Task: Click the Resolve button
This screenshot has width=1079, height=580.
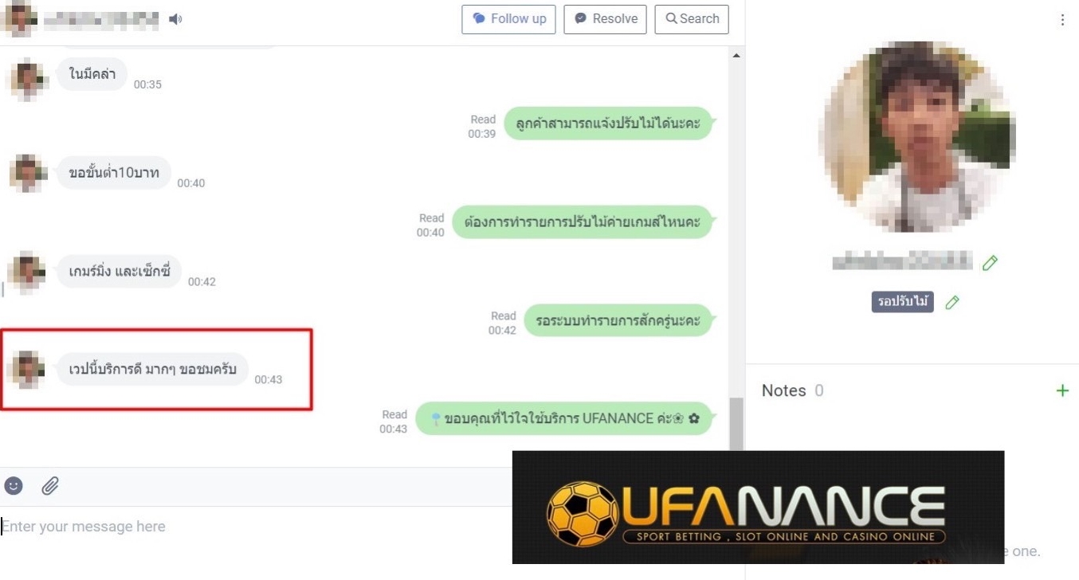Action: click(606, 19)
